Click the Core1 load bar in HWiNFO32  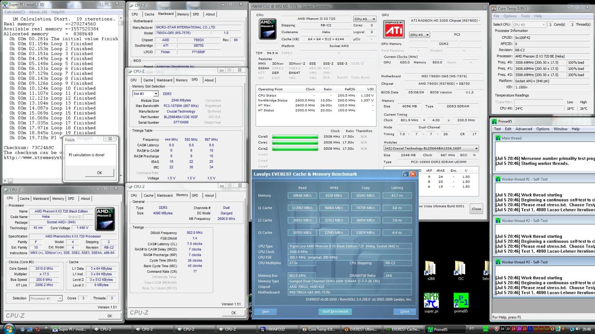pos(295,142)
